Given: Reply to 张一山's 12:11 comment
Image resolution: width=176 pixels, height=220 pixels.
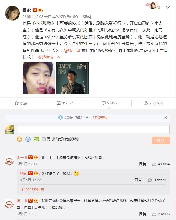Looking at the screenshot, I should (x=142, y=164).
